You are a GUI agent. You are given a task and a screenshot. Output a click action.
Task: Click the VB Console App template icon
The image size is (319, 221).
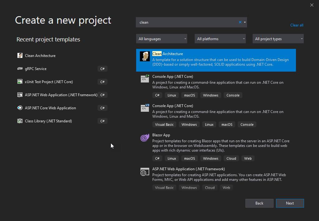pyautogui.click(x=145, y=108)
